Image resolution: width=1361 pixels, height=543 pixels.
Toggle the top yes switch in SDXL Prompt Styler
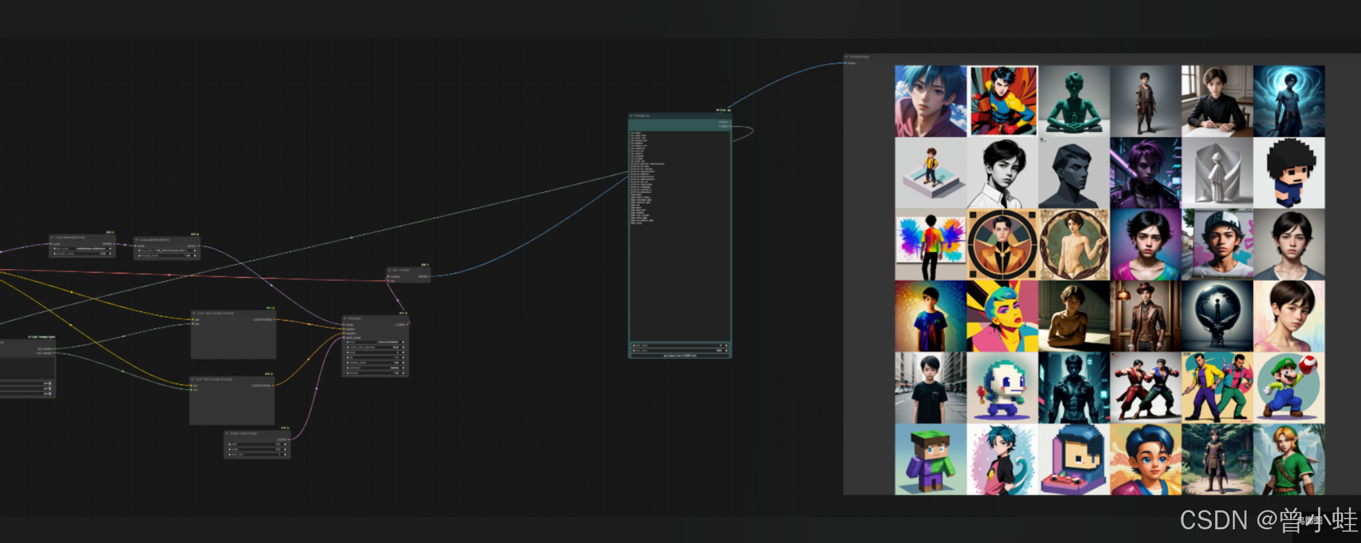50,384
